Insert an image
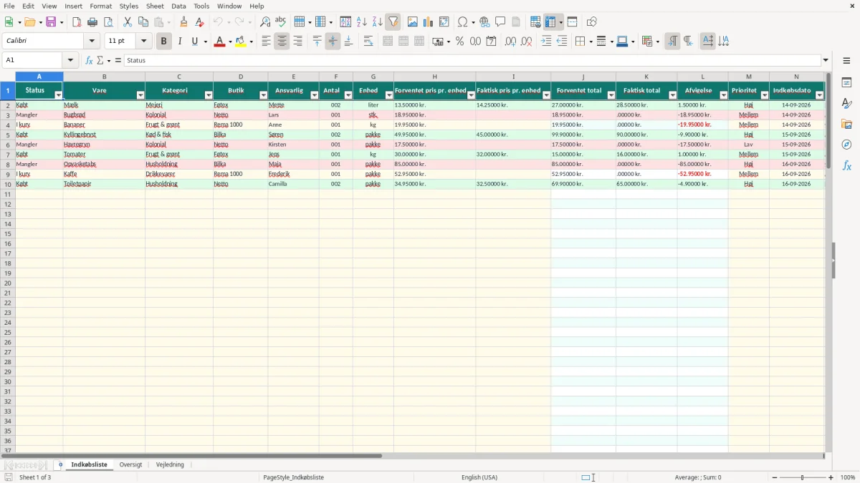Image resolution: width=860 pixels, height=483 pixels. (413, 22)
